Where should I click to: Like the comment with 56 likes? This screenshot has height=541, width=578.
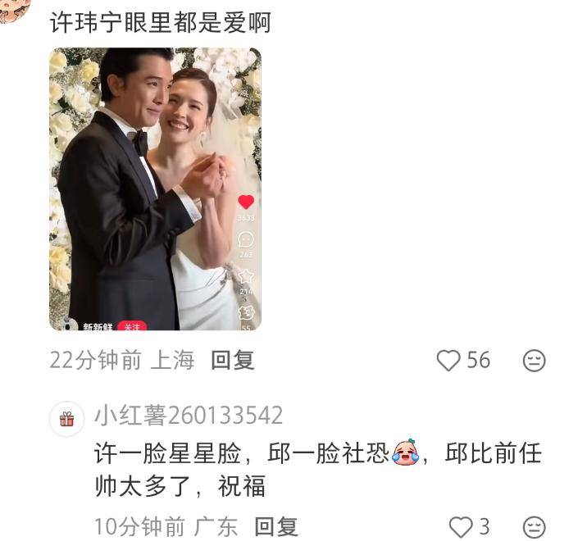tap(448, 360)
